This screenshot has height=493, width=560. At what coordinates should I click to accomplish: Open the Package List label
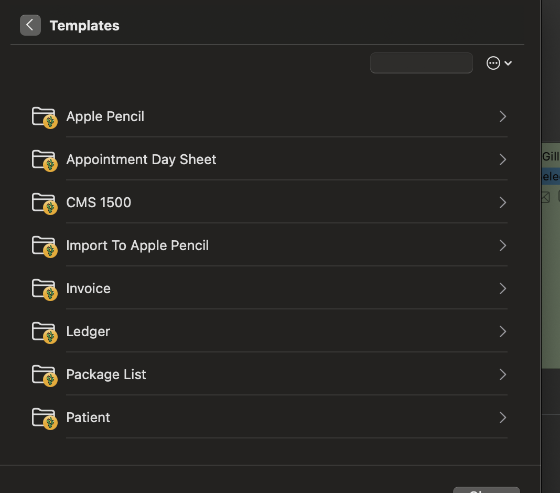click(x=106, y=375)
